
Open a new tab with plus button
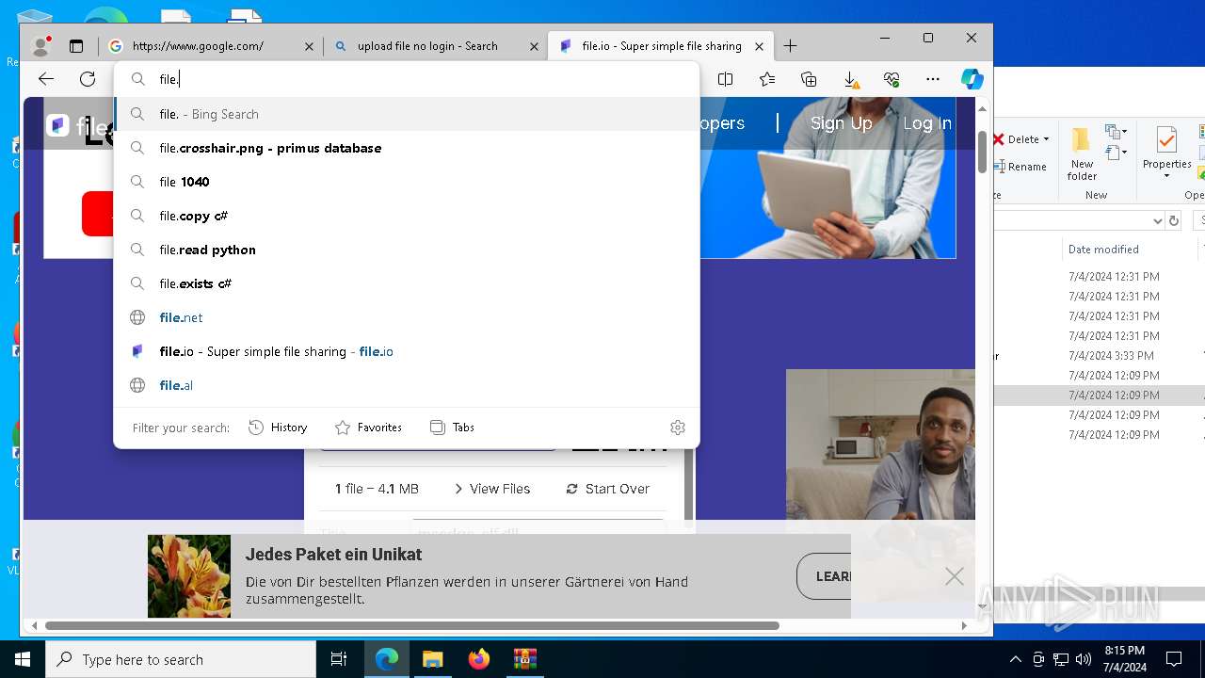coord(790,45)
